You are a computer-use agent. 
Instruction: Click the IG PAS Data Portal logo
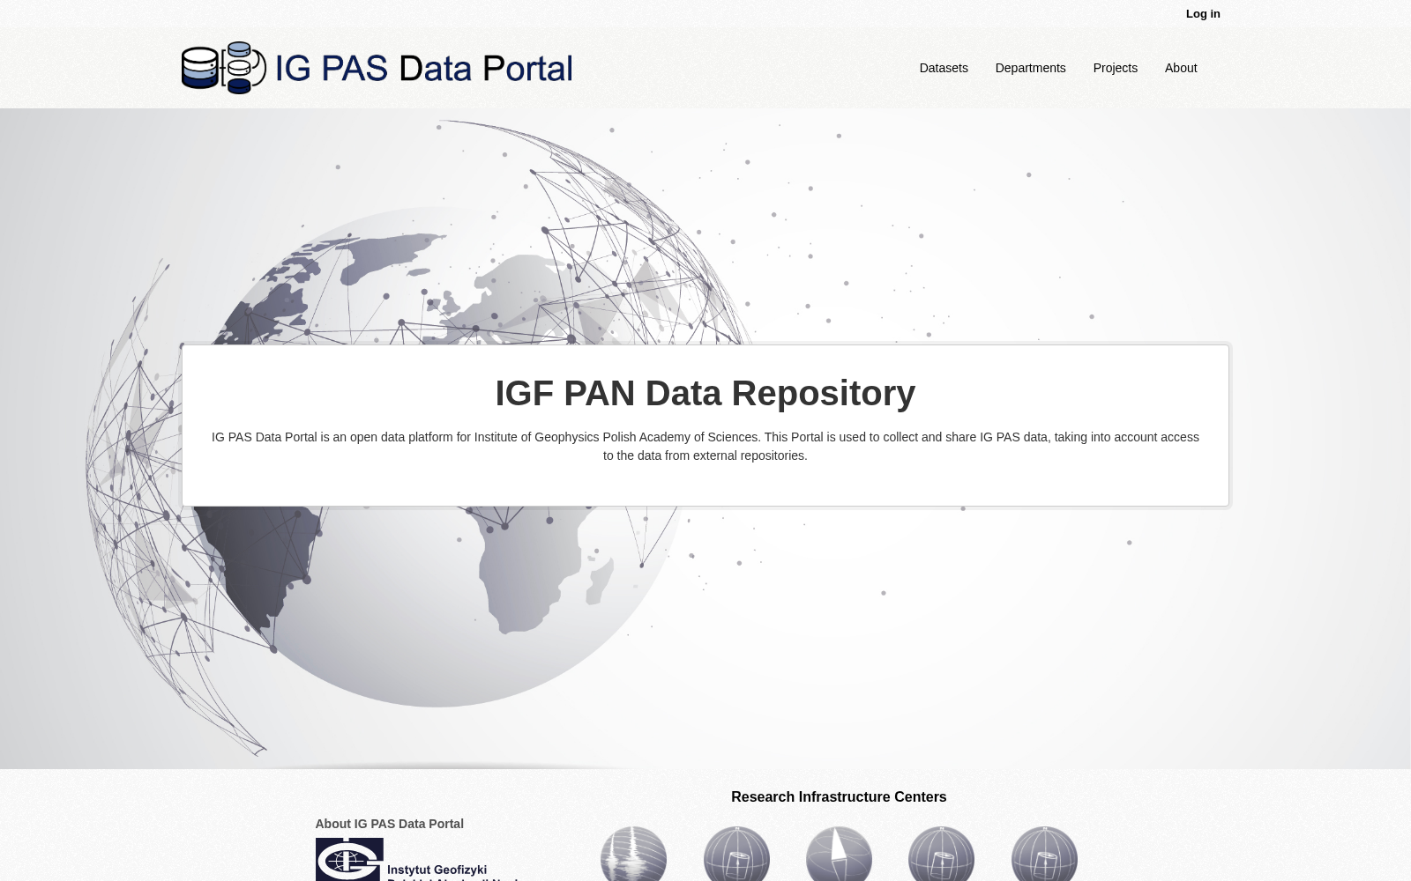pyautogui.click(x=377, y=68)
